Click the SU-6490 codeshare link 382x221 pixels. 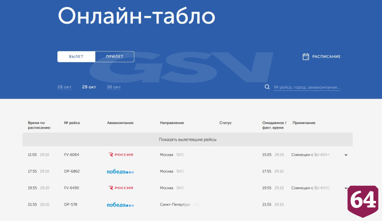coord(322,188)
